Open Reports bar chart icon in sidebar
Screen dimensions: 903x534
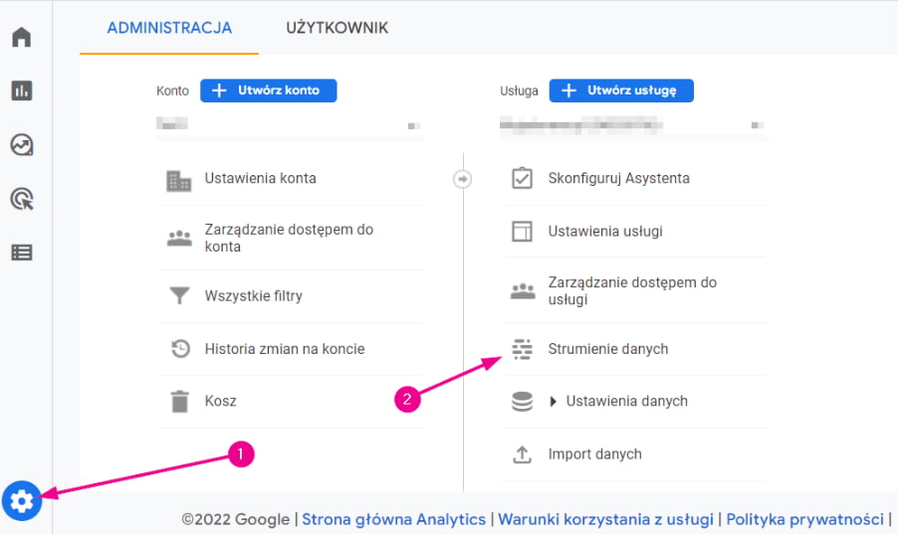click(x=21, y=90)
